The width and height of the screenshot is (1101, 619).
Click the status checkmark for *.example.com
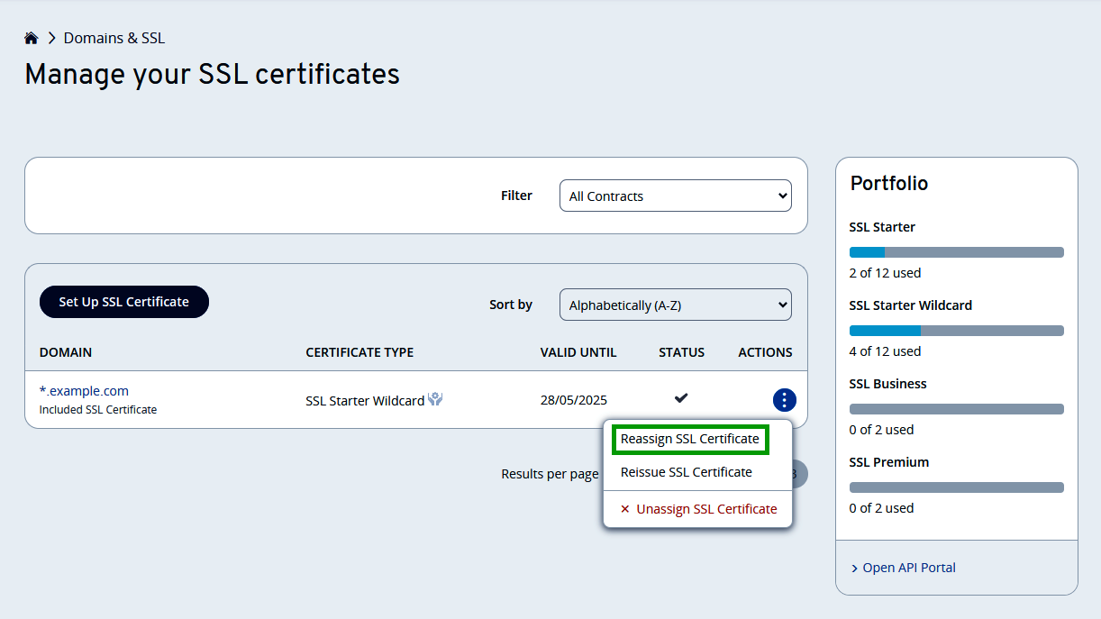click(681, 398)
